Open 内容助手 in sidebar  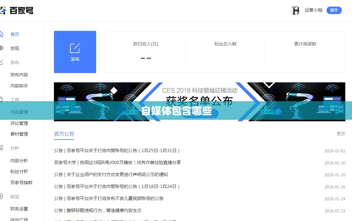19,86
